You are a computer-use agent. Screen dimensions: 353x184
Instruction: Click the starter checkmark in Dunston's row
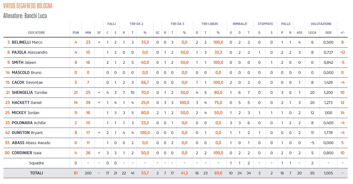tap(99, 133)
